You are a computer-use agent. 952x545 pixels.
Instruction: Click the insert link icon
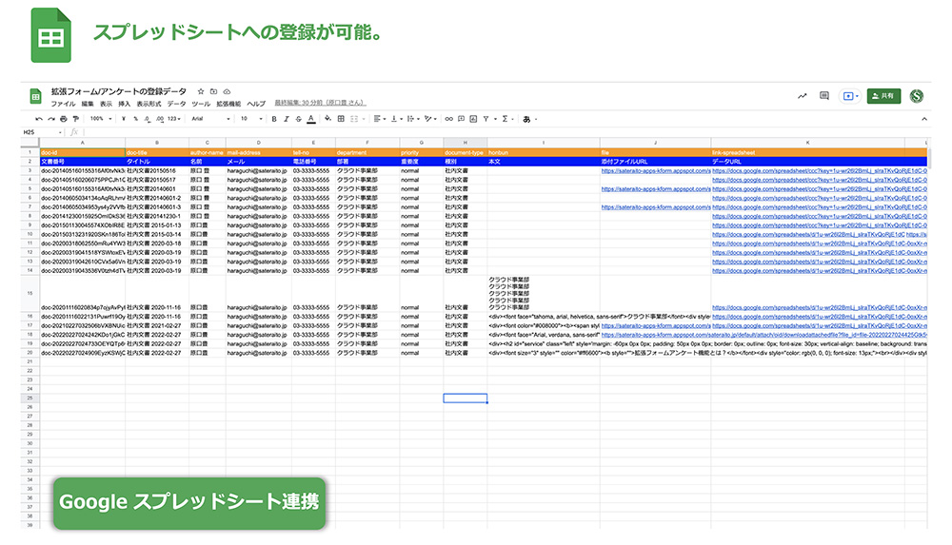(x=448, y=119)
